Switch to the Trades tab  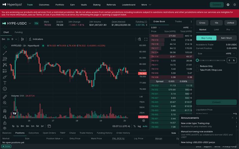178,21
